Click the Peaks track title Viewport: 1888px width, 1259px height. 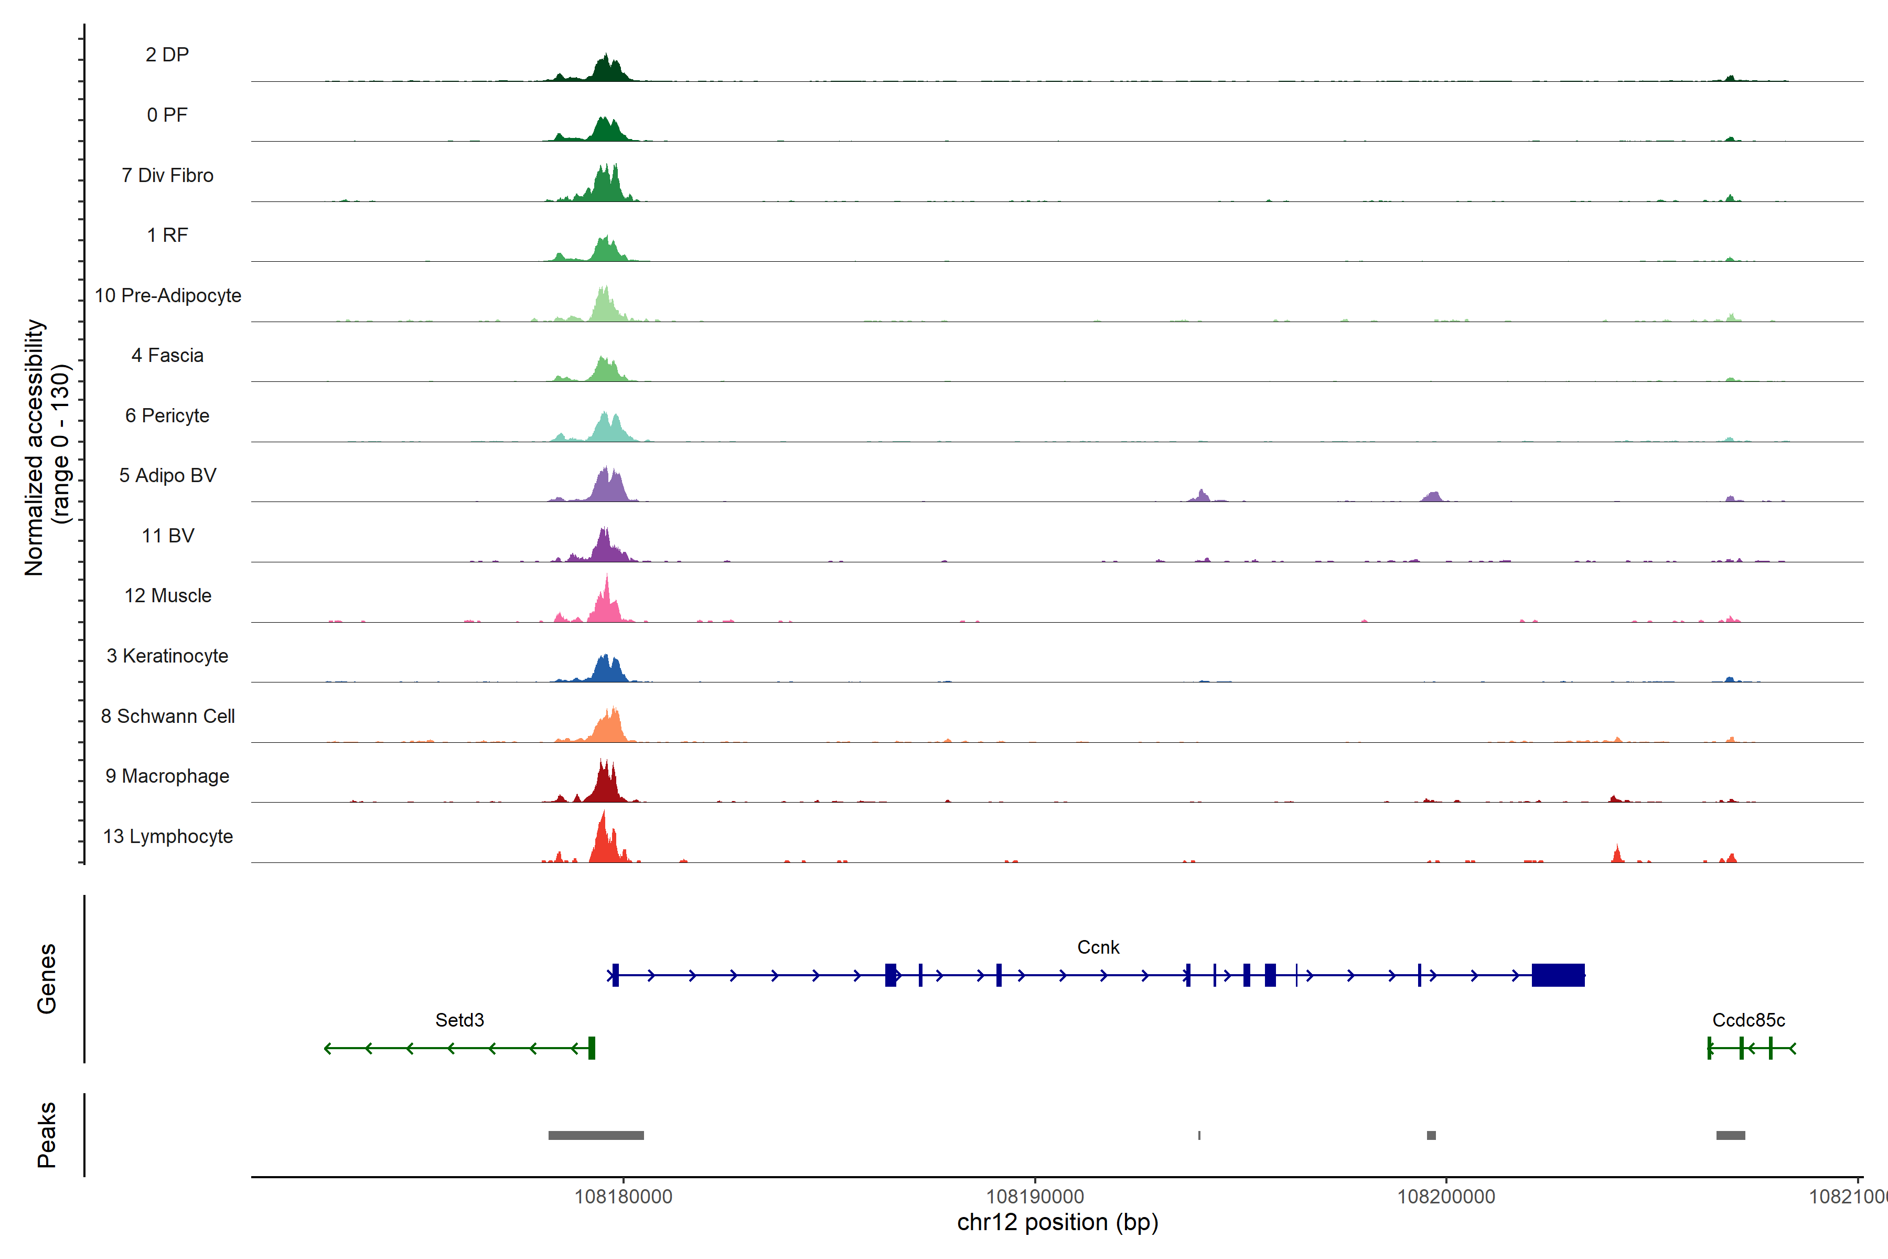click(x=47, y=1135)
